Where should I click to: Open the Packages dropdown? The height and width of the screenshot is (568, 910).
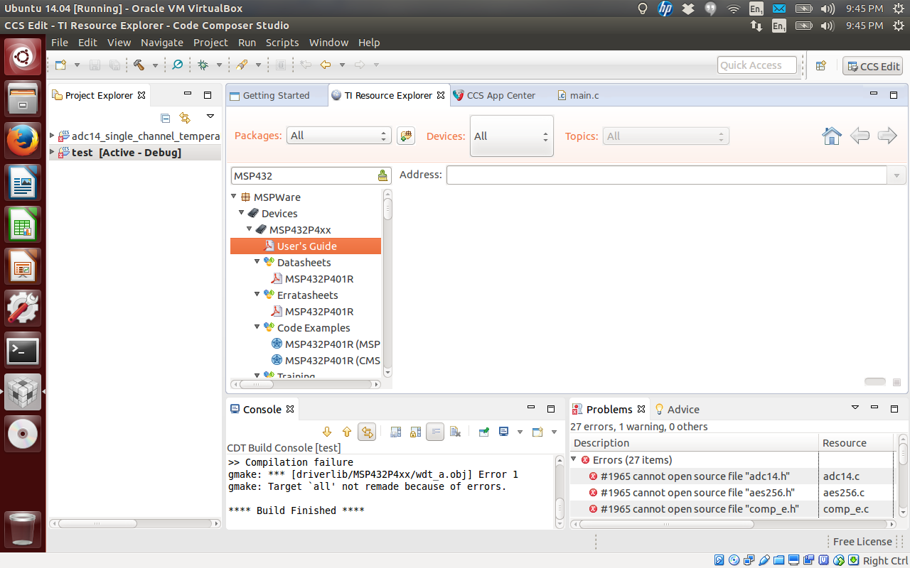click(339, 136)
